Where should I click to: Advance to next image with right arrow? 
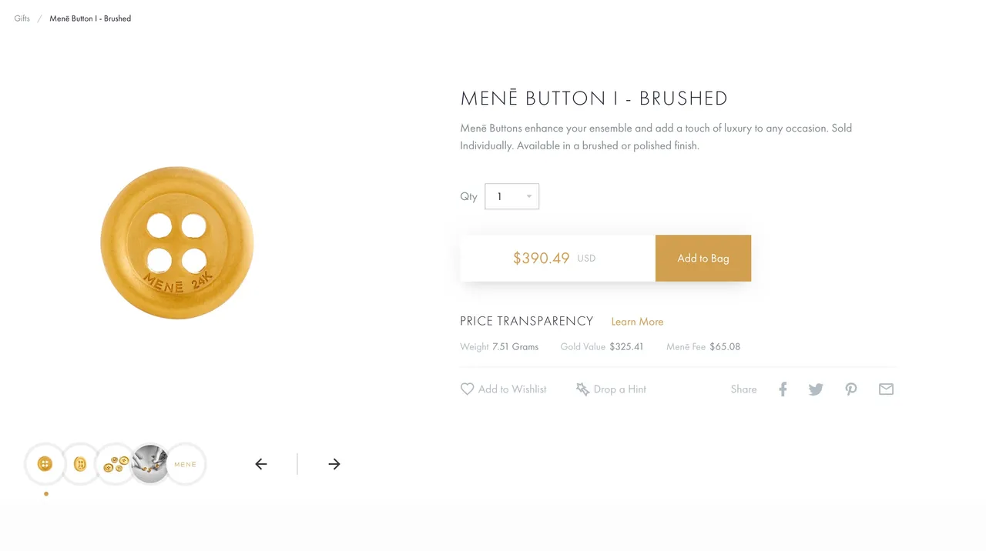coord(334,464)
